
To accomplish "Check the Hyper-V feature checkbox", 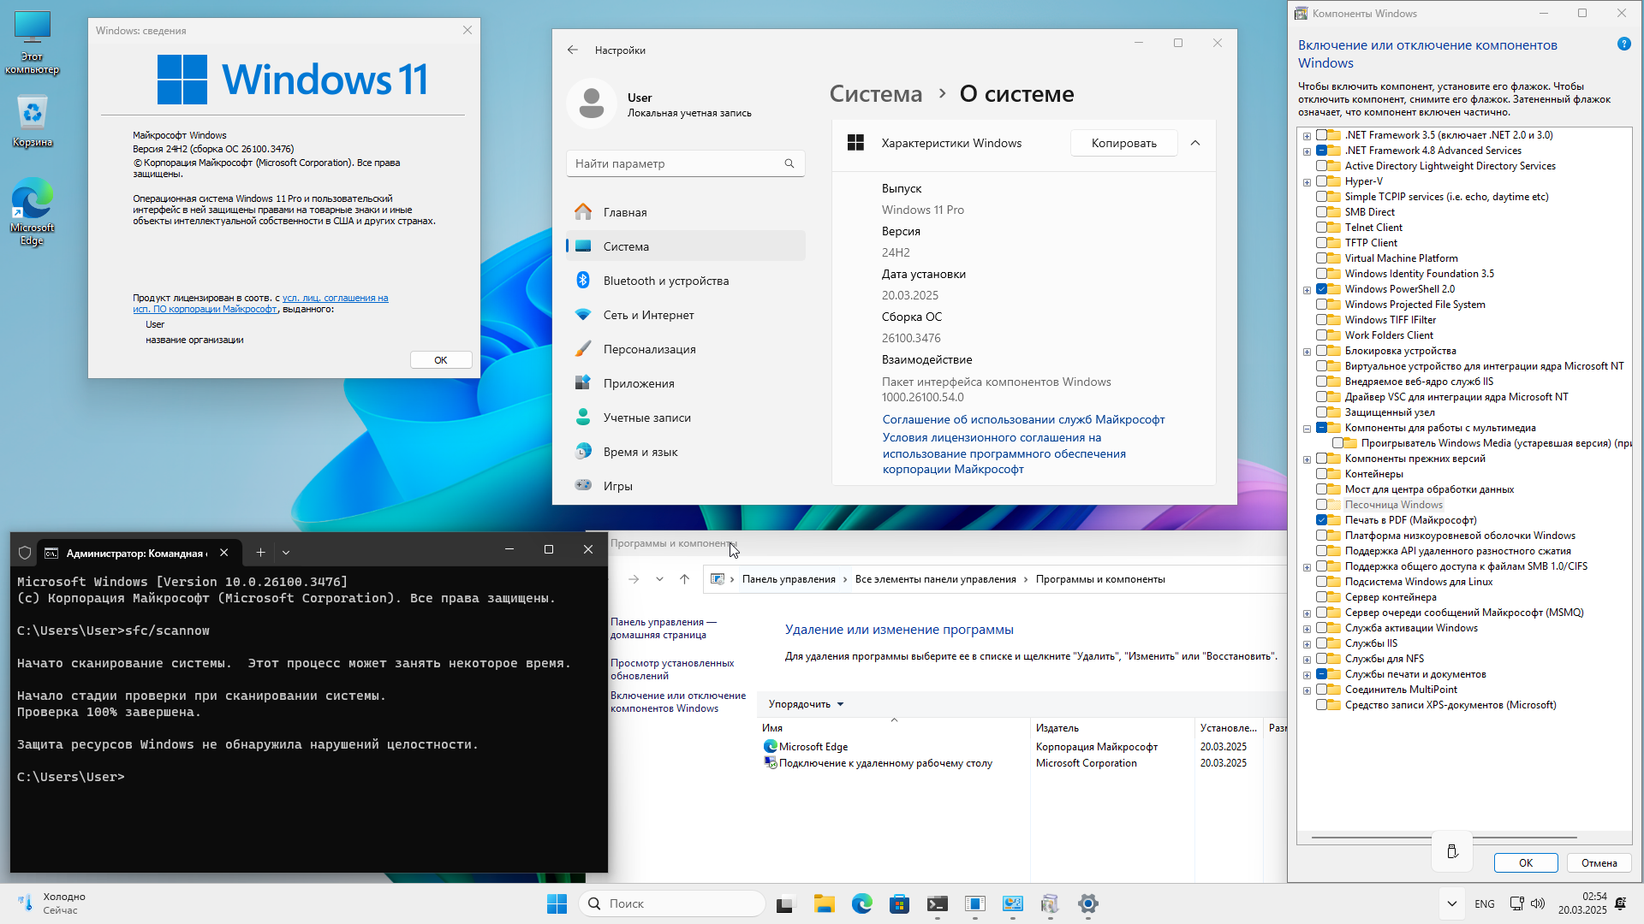I will (x=1322, y=181).
